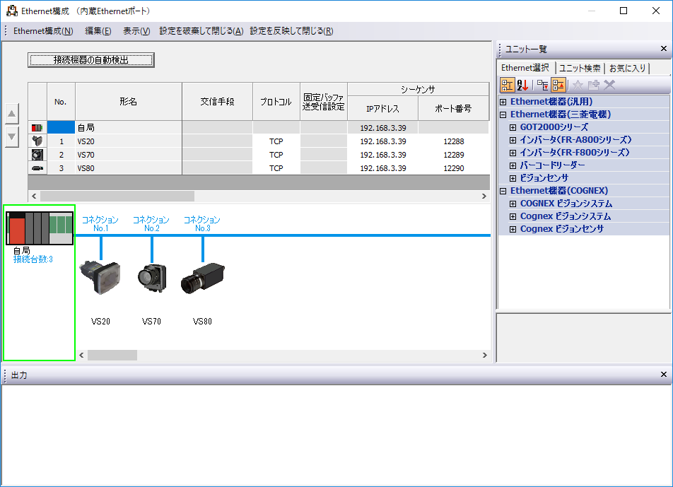673x487 pixels.
Task: Click the 自局 PLC station icon
Action: (38, 226)
